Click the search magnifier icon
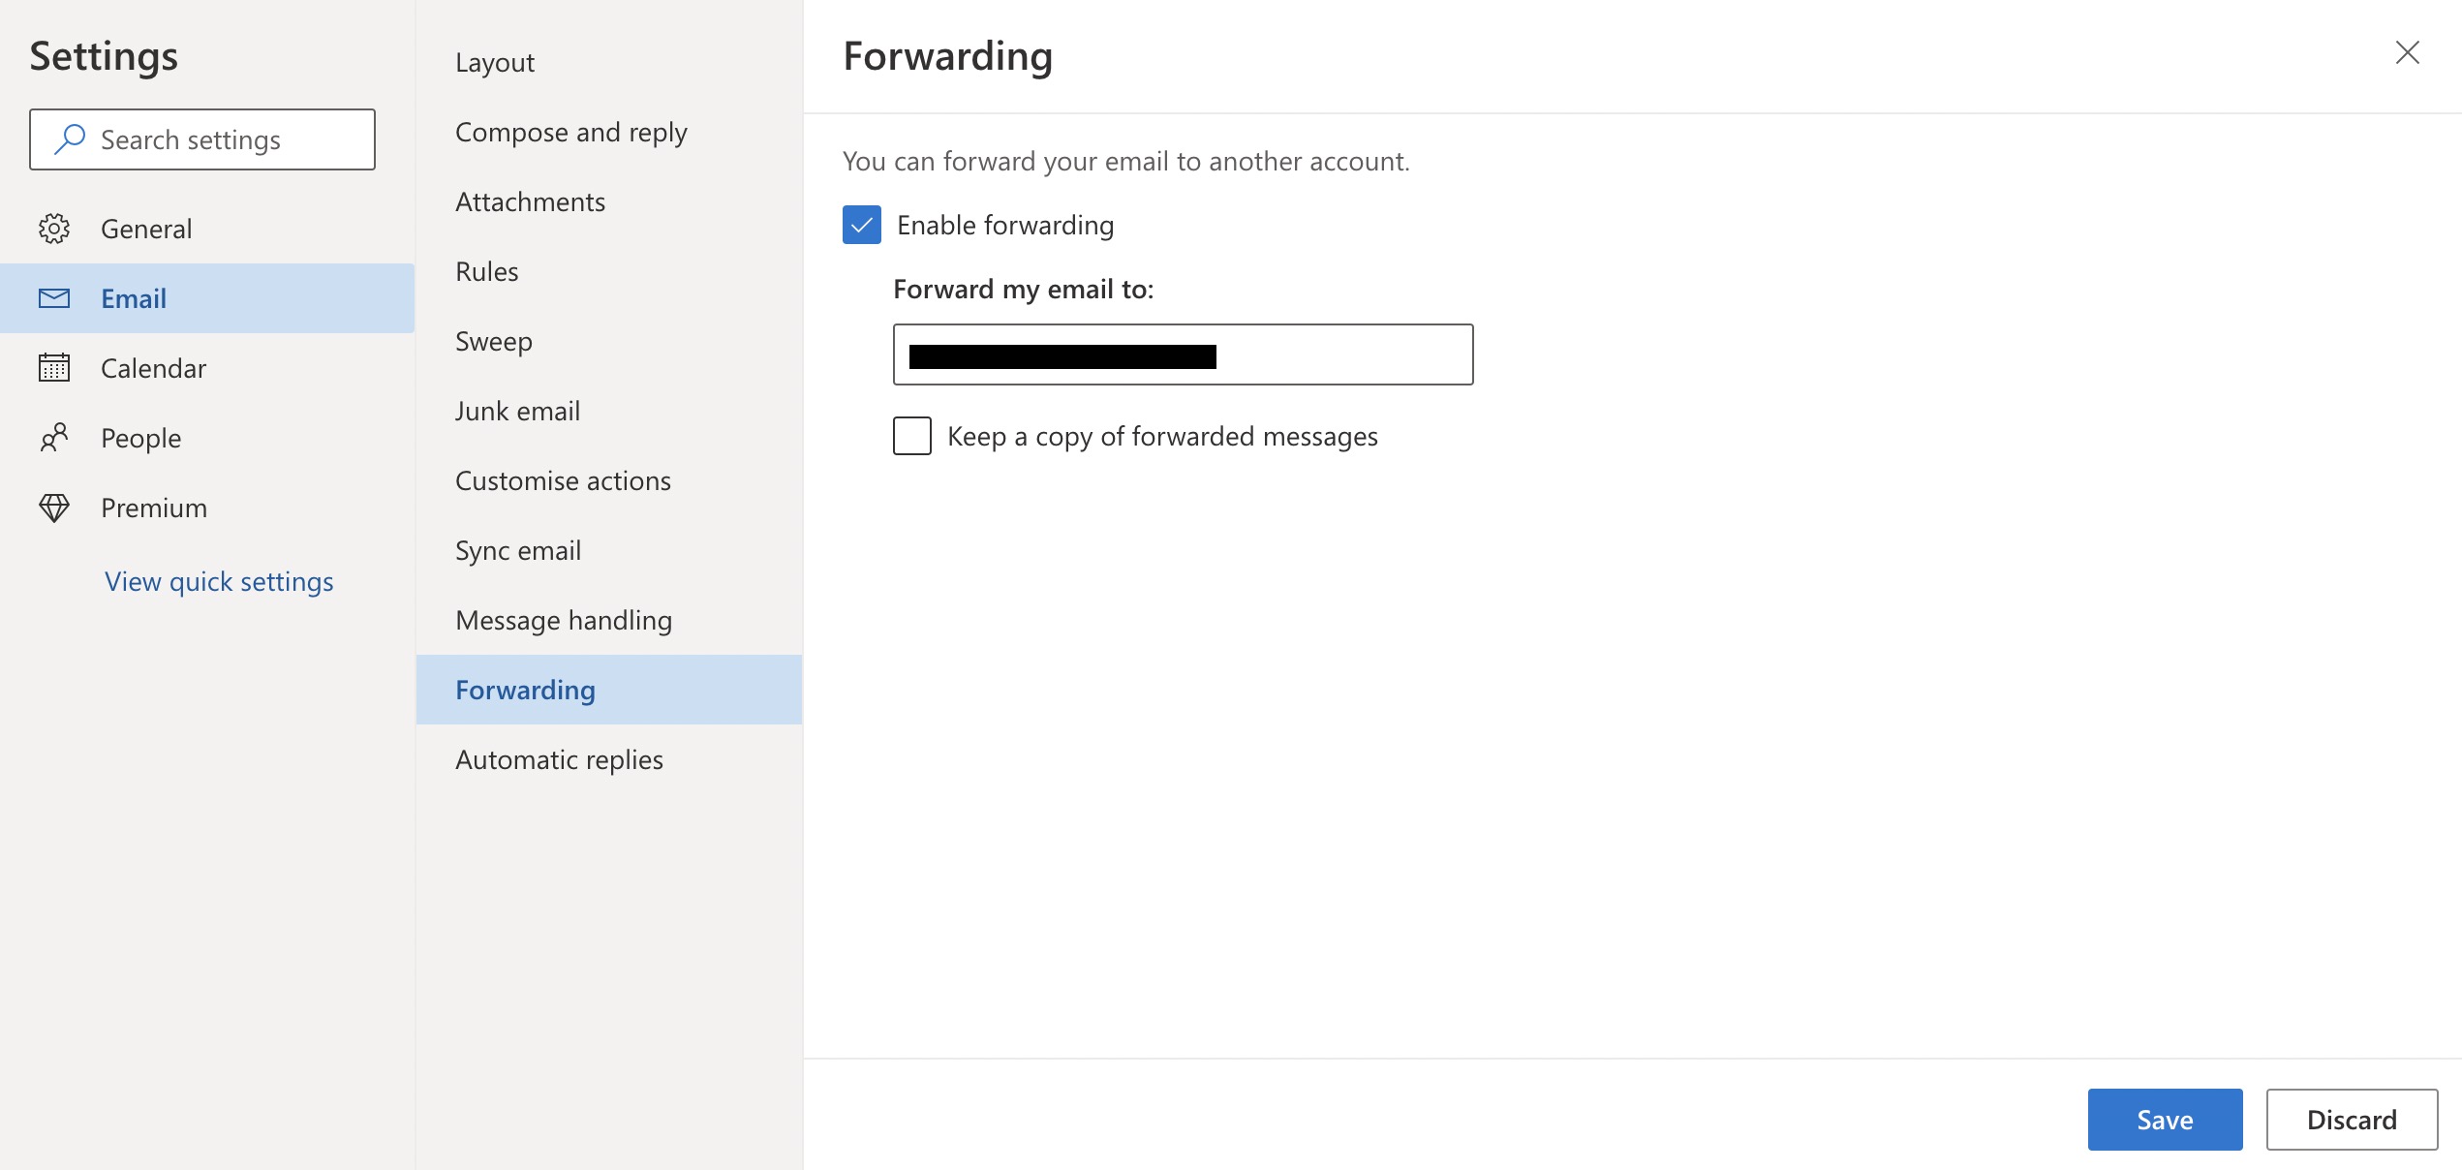The width and height of the screenshot is (2462, 1170). pyautogui.click(x=70, y=139)
